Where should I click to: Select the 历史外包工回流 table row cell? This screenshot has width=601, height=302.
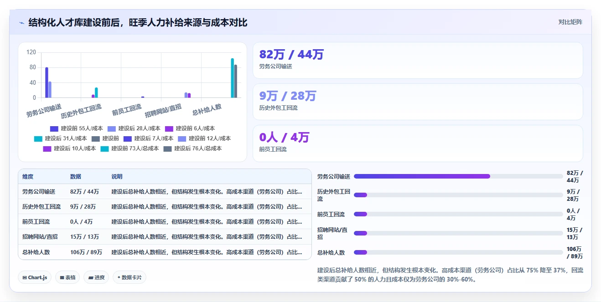pos(41,207)
